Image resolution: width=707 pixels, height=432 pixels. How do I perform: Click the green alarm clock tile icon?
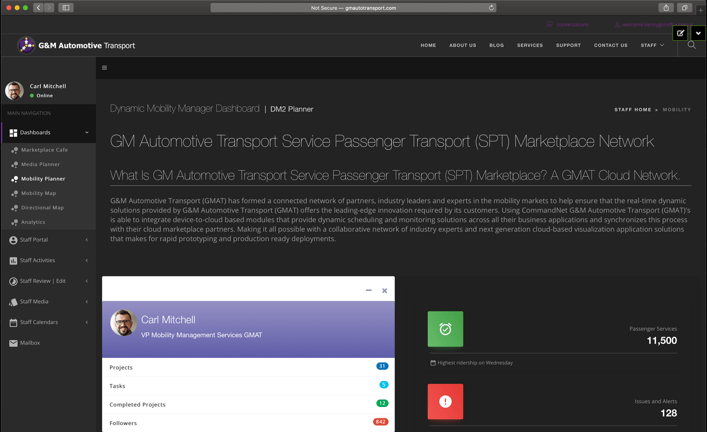pos(445,329)
